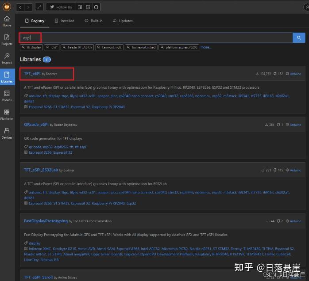
Task: Click the Arduino framework link for FastDisplayPrototyping
Action: (295, 221)
